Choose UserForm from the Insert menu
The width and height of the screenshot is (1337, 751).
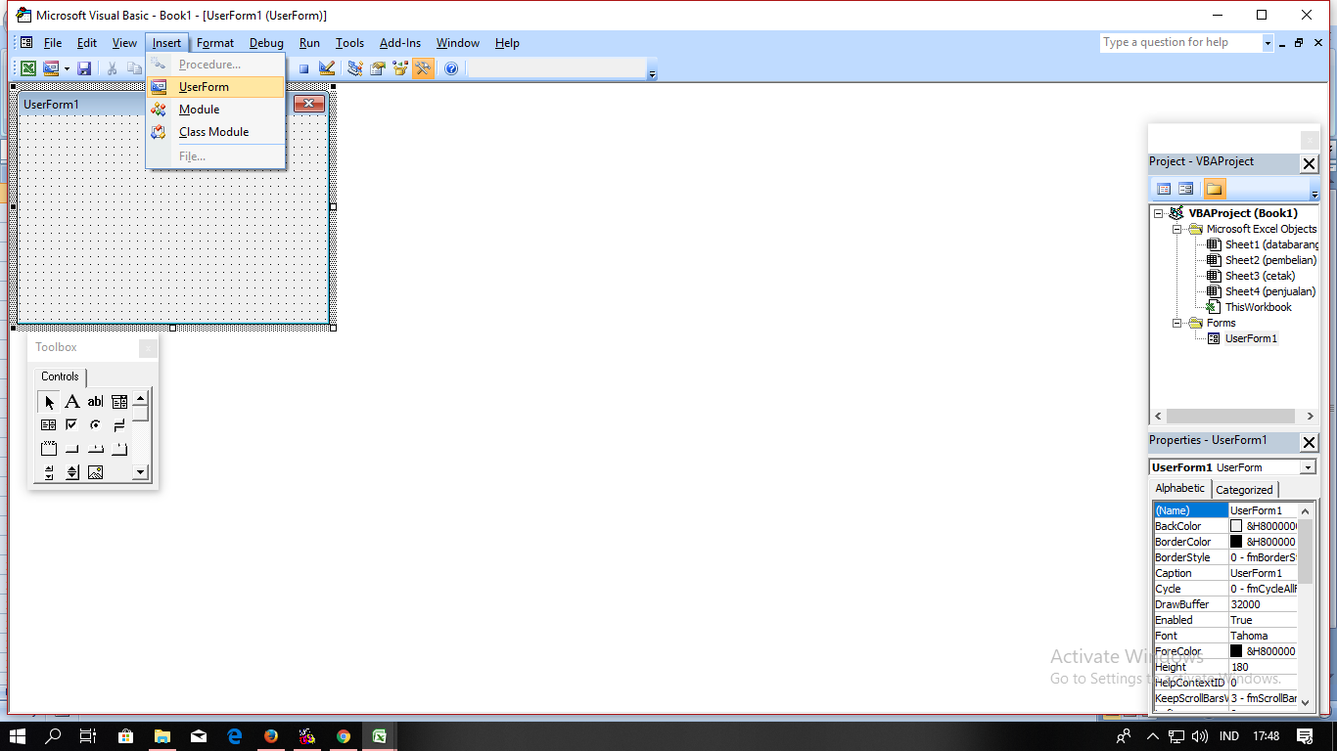215,87
